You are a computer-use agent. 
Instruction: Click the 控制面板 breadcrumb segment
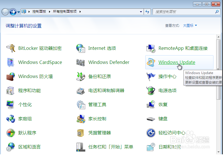click(x=39, y=12)
